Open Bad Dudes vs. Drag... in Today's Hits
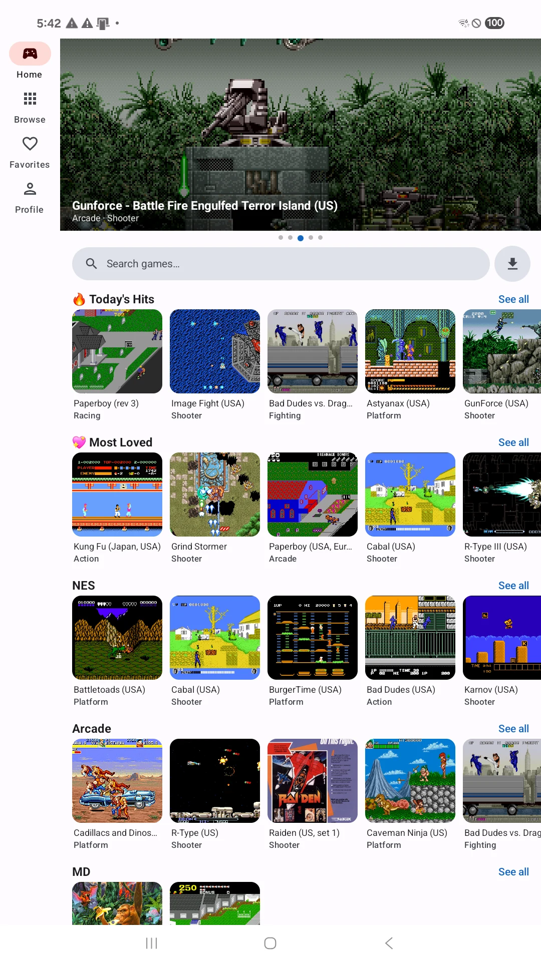Image resolution: width=541 pixels, height=961 pixels. click(313, 351)
